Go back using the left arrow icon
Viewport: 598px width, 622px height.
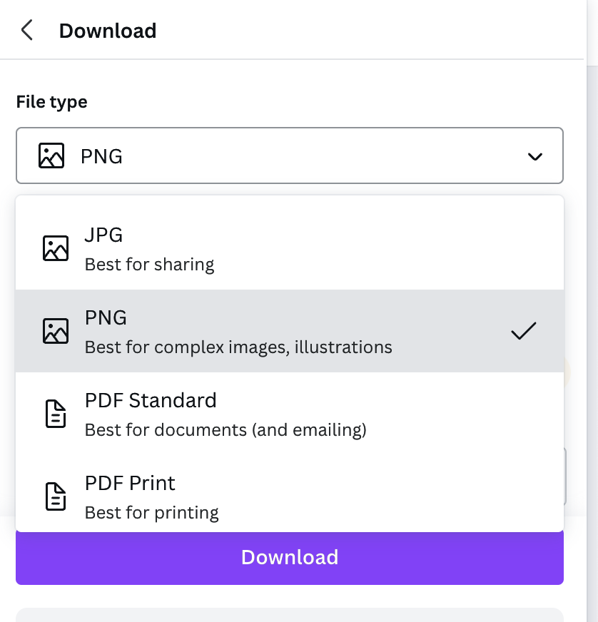pyautogui.click(x=26, y=30)
